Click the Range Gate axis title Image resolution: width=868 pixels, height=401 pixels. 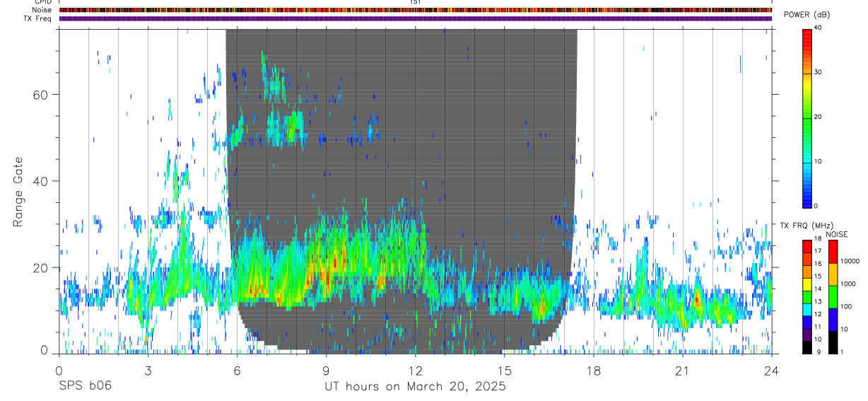18,191
